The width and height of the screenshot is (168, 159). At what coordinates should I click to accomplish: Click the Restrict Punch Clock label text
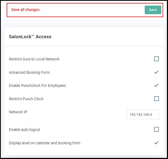tap(26, 99)
